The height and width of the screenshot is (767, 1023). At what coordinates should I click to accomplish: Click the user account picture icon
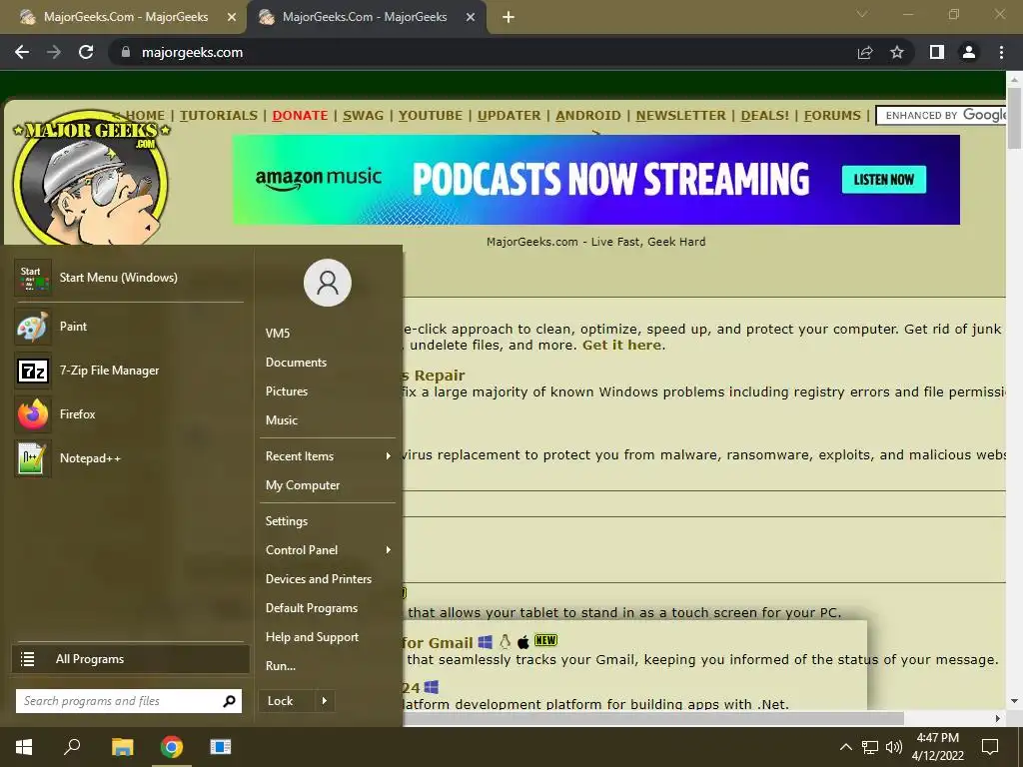tap(328, 283)
